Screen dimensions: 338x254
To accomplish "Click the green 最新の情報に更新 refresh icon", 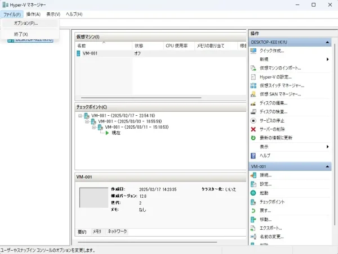I will 253,138.
